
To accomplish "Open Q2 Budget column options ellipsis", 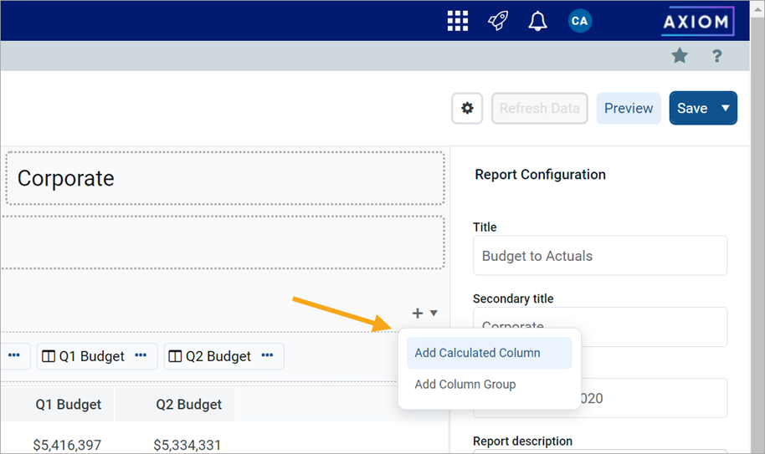I will (267, 356).
